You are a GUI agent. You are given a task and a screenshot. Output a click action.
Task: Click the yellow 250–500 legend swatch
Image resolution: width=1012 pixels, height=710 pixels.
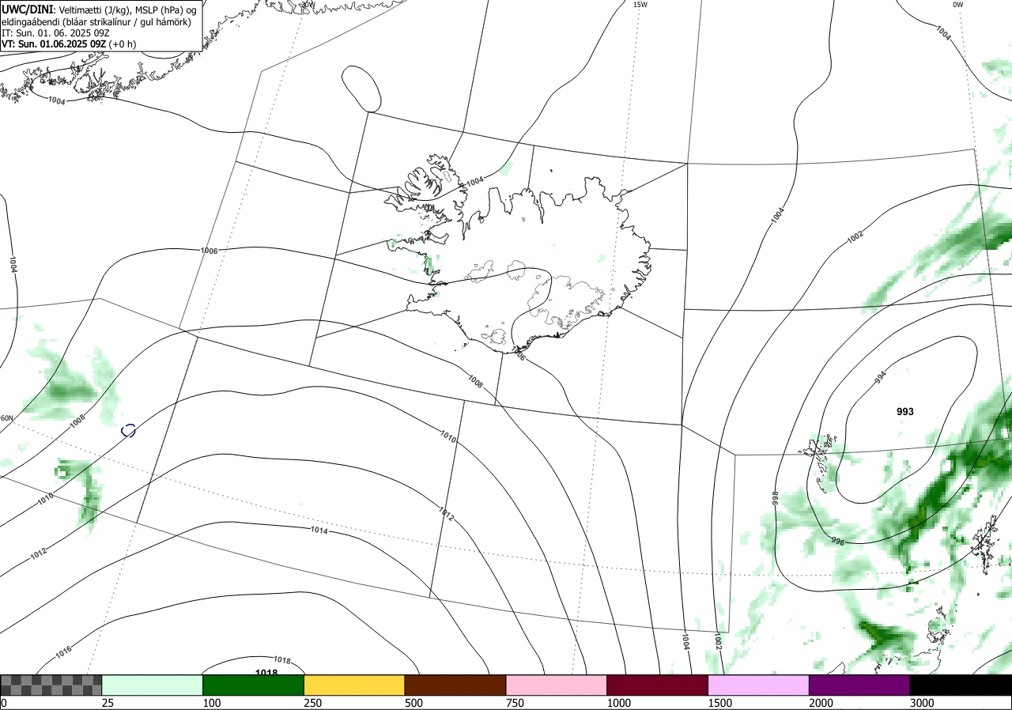point(354,685)
